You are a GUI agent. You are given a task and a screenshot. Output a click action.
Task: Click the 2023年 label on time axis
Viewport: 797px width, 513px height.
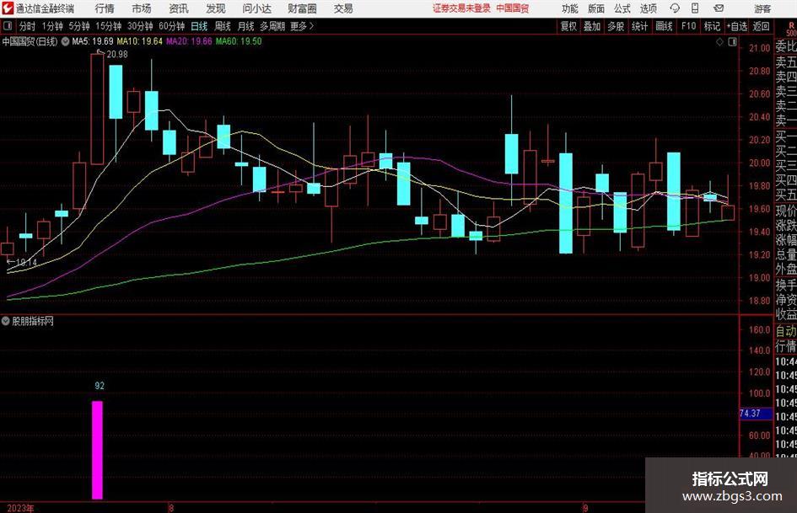pos(21,508)
